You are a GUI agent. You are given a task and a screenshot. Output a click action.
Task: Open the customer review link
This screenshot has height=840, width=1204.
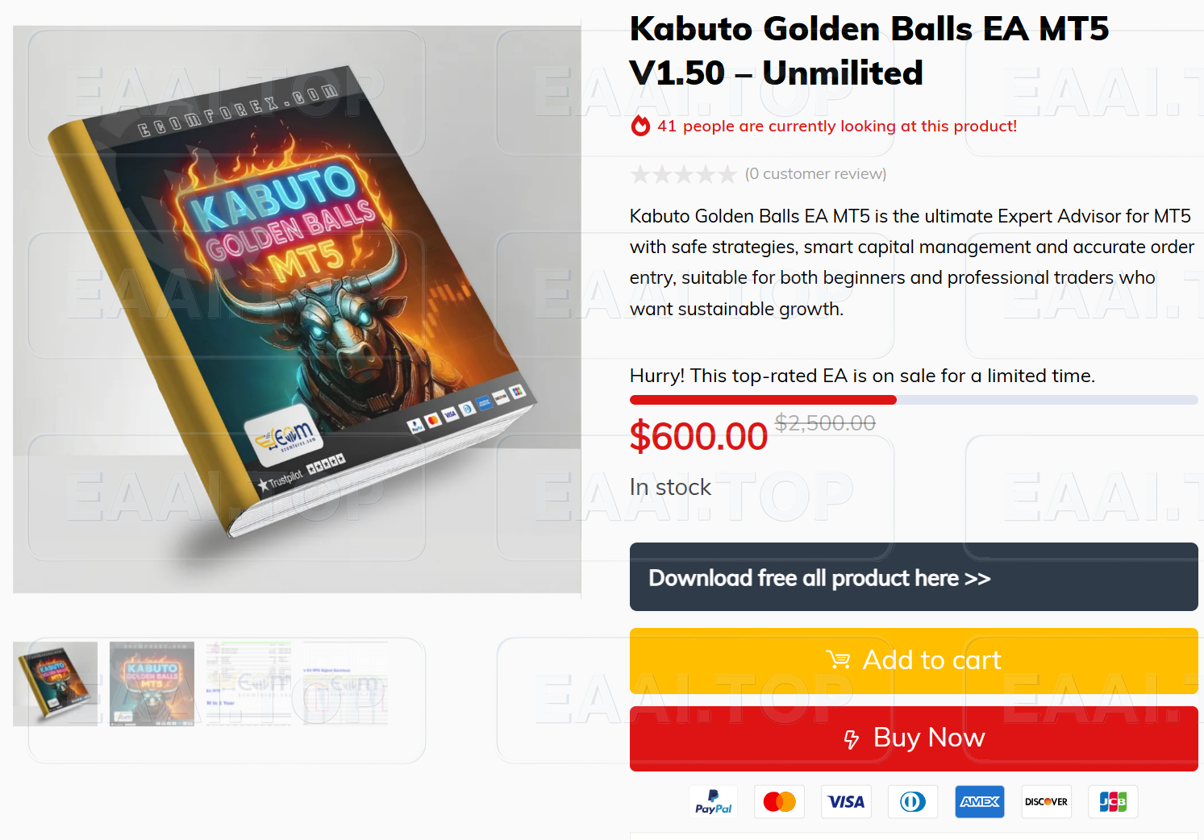click(816, 173)
